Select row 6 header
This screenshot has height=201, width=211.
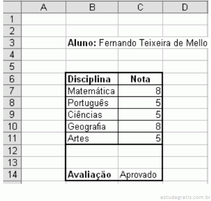12,79
